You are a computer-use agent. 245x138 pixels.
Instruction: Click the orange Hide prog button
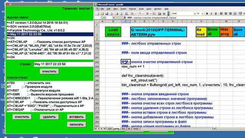(x=226, y=32)
